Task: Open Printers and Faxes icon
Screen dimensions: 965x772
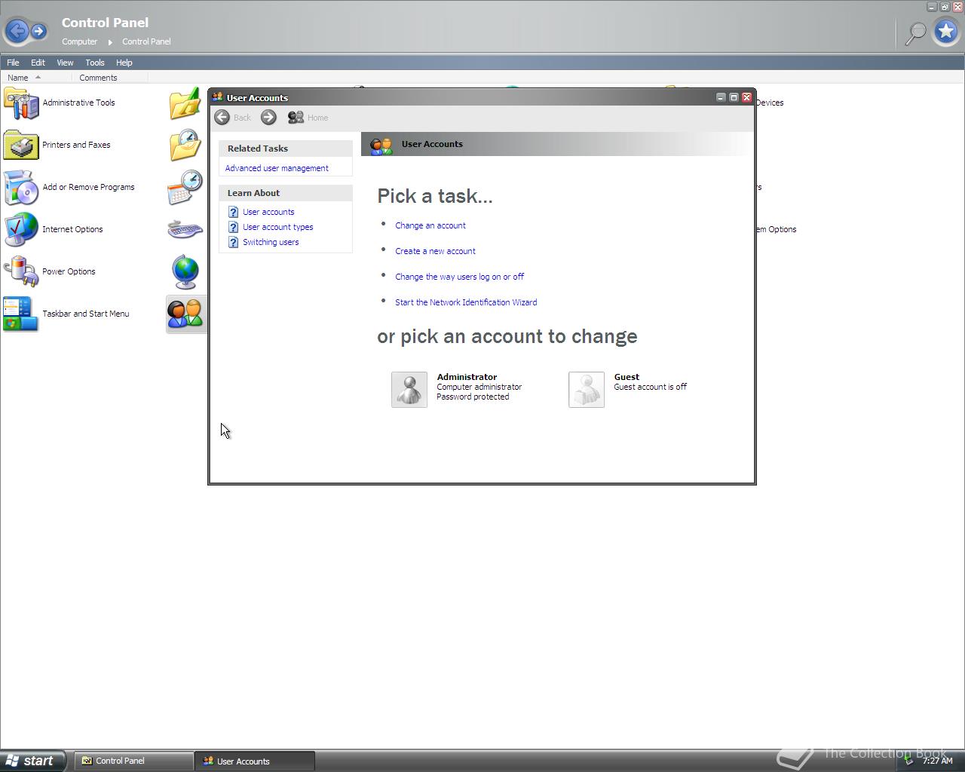Action: click(21, 146)
